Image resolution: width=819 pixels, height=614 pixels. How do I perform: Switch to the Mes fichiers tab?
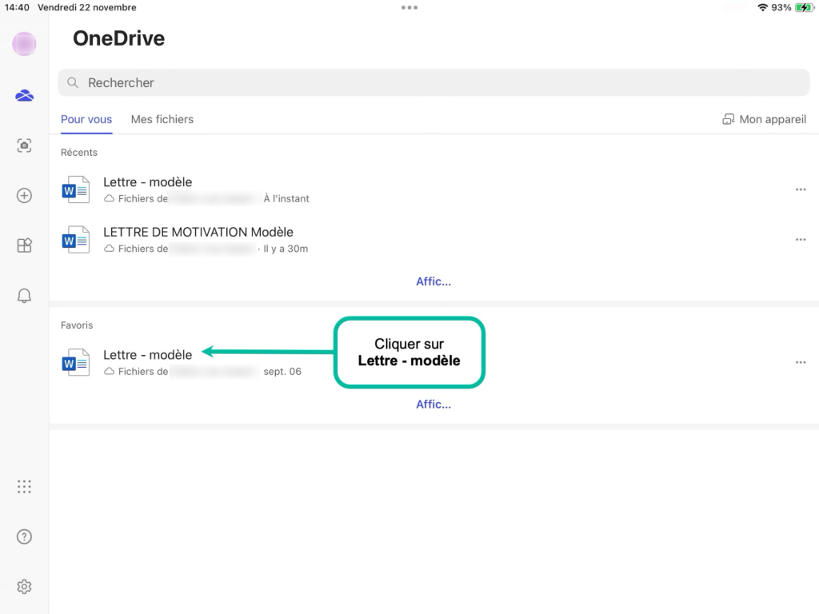click(162, 119)
